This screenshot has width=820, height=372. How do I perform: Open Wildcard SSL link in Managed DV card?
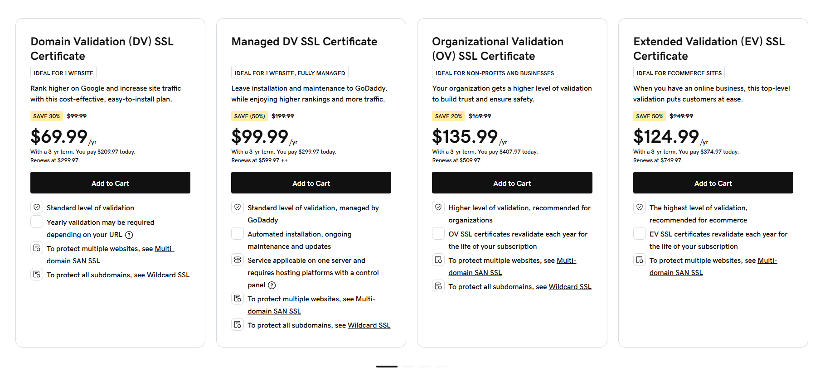[369, 325]
